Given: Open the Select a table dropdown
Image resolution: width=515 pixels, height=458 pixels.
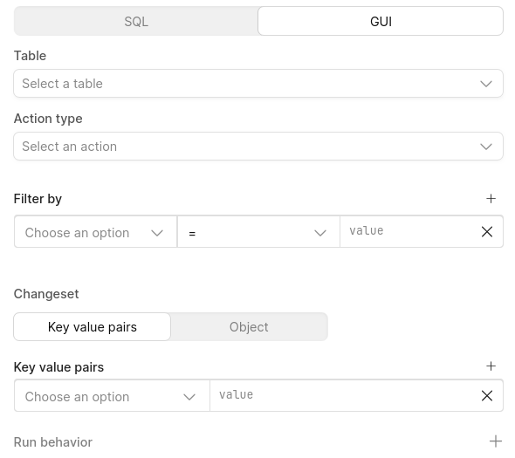Looking at the screenshot, I should coord(258,84).
